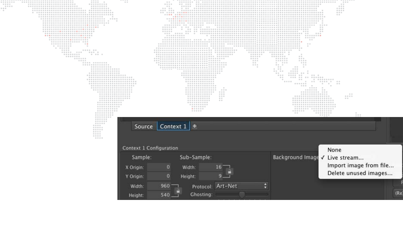Image resolution: width=403 pixels, height=225 pixels.
Task: Click the X Origin input field
Action: tap(159, 167)
